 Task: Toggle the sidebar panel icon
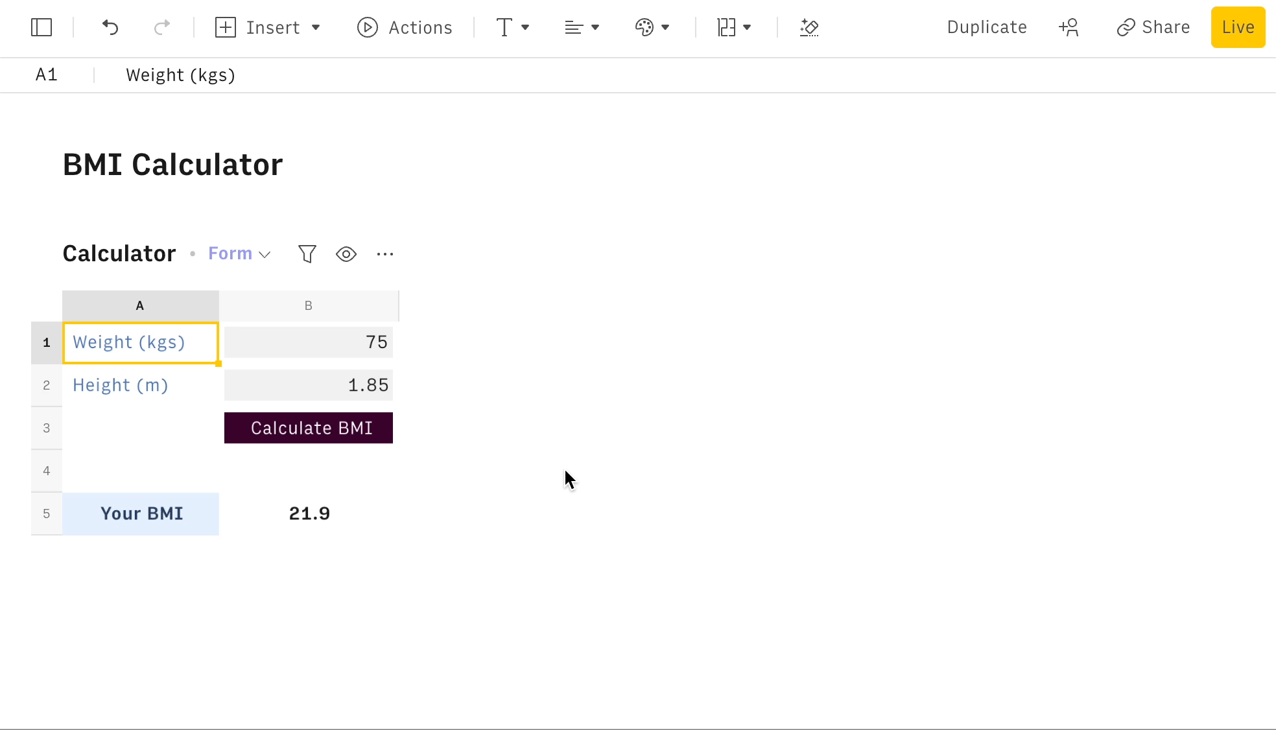pyautogui.click(x=41, y=27)
